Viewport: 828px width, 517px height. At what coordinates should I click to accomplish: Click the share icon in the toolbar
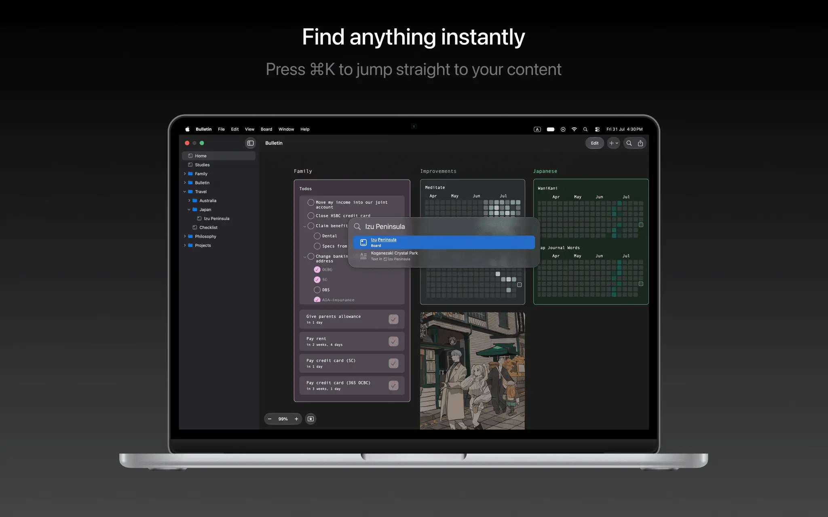pos(640,143)
